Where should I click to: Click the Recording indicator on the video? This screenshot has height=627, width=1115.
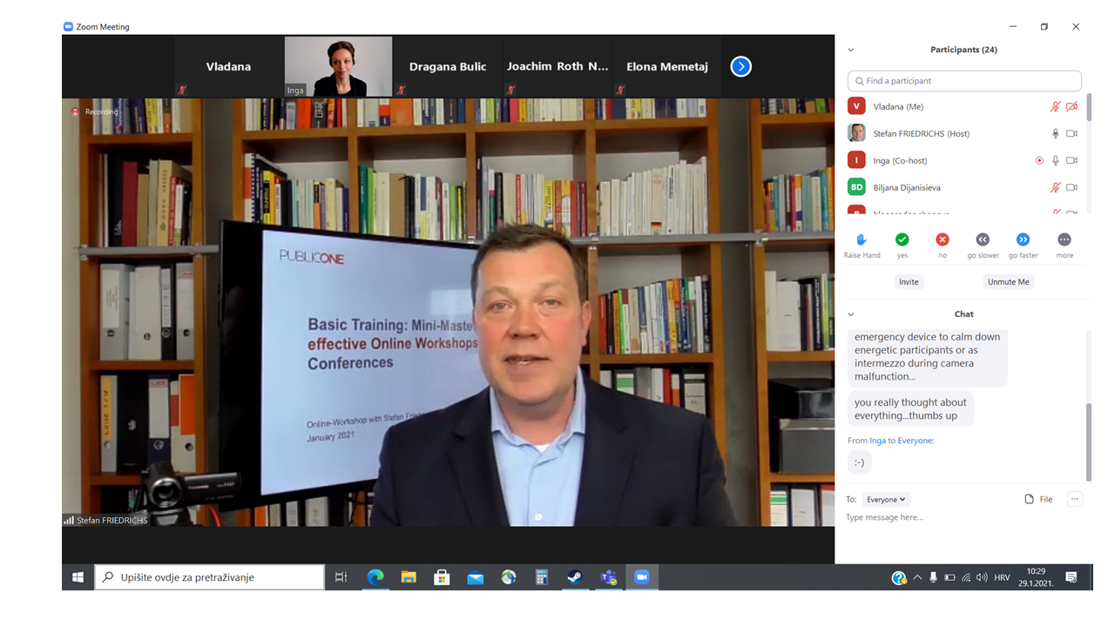pyautogui.click(x=95, y=111)
